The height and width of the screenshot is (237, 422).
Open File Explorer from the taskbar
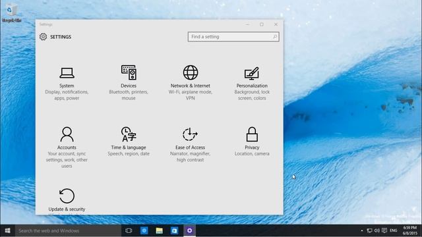click(159, 230)
